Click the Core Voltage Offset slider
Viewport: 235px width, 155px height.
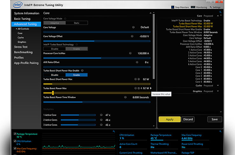(x=97, y=41)
